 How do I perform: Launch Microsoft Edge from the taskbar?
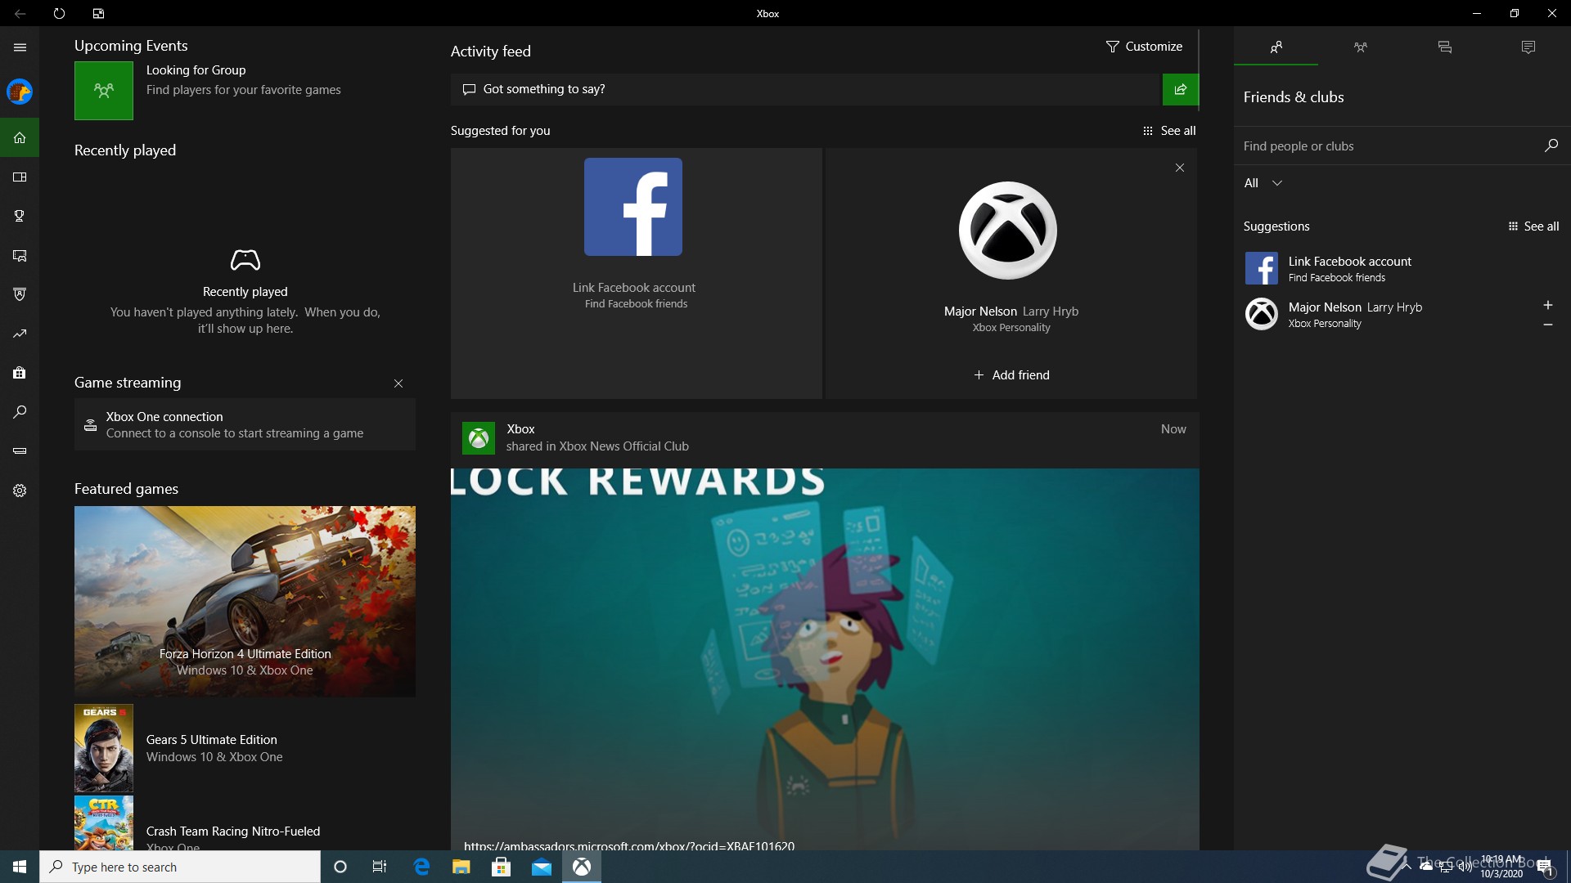pos(422,867)
